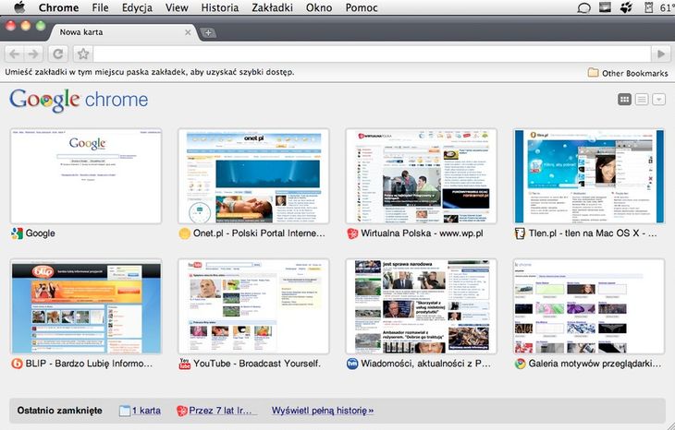
Task: Click 'YouTube - Broadcast Yourself.' title
Action: click(257, 364)
